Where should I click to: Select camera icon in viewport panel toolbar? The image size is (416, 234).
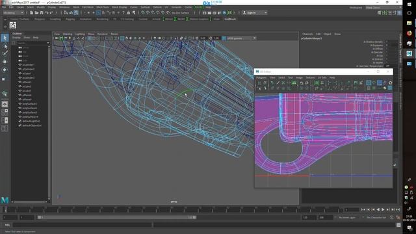point(57,38)
